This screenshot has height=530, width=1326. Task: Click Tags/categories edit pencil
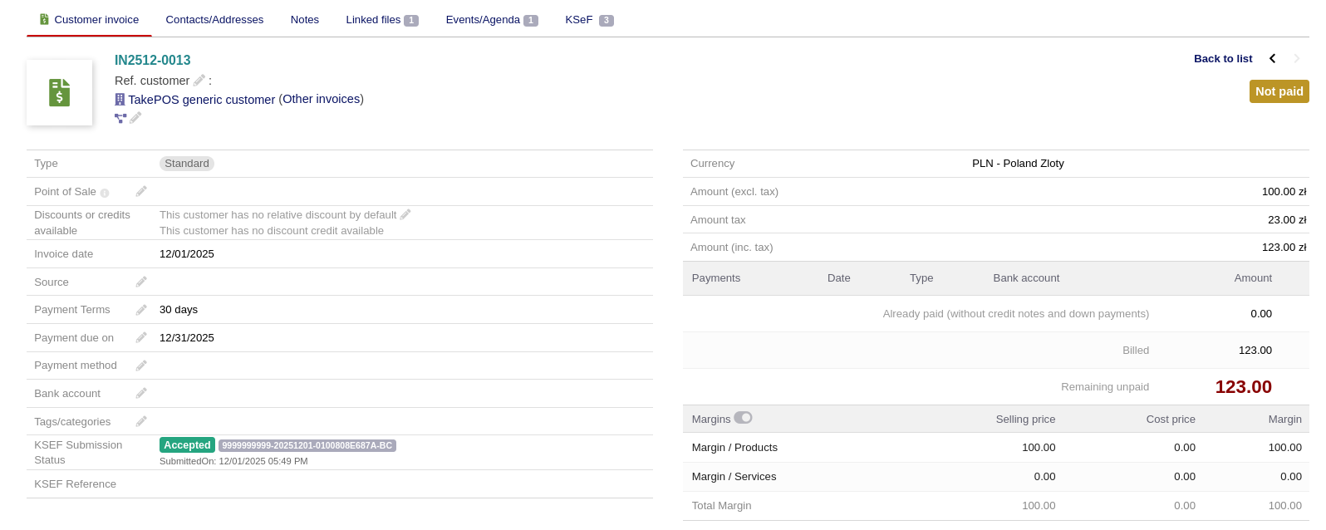141,421
